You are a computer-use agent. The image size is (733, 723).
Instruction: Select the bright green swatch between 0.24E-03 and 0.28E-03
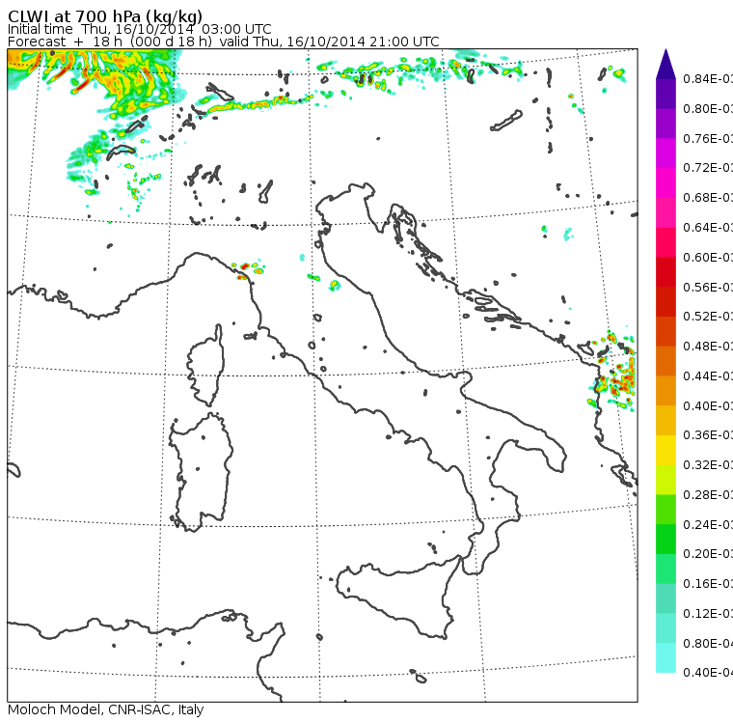click(x=665, y=510)
